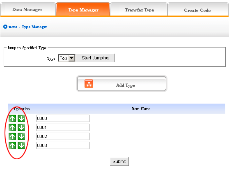
Task: Move item 0003 down with green arrow
Action: (x=21, y=145)
